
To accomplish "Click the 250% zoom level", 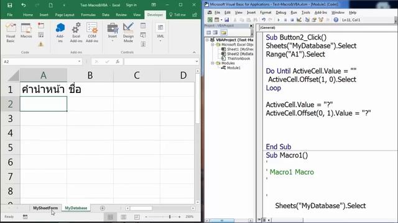I will point(189,217).
